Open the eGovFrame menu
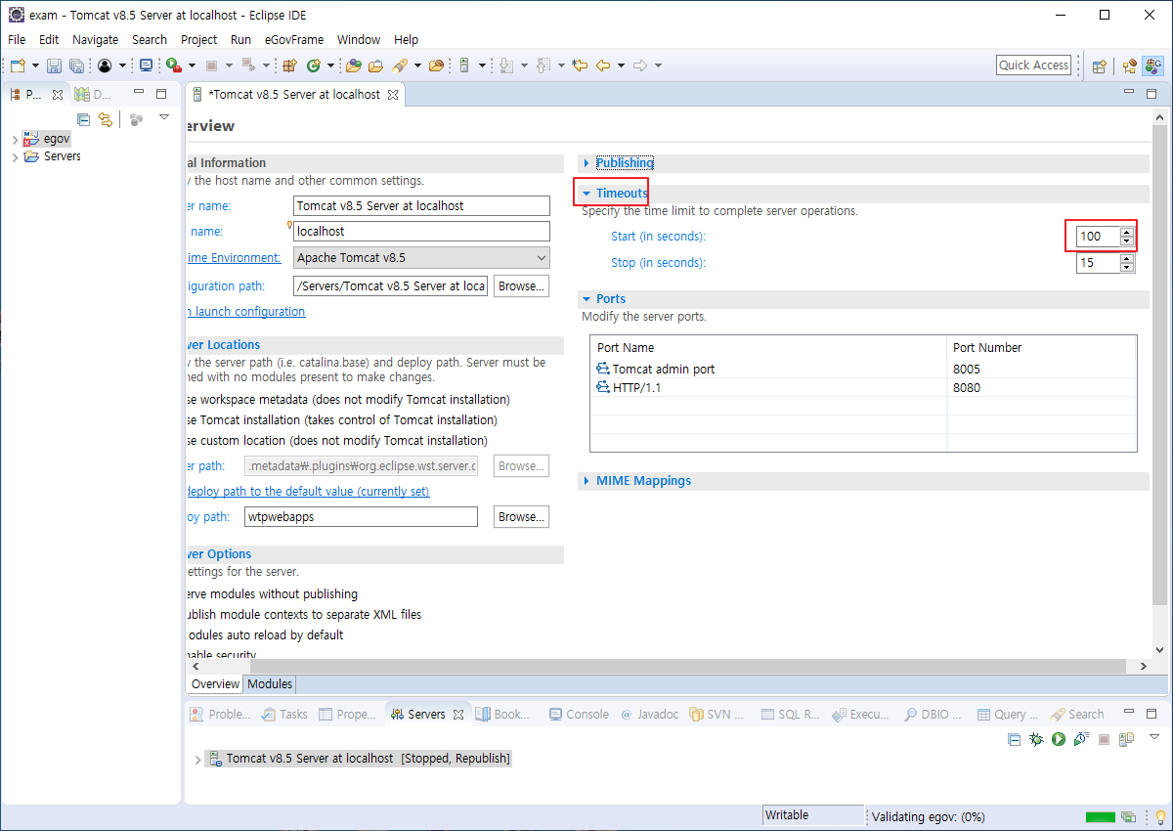 click(x=293, y=40)
